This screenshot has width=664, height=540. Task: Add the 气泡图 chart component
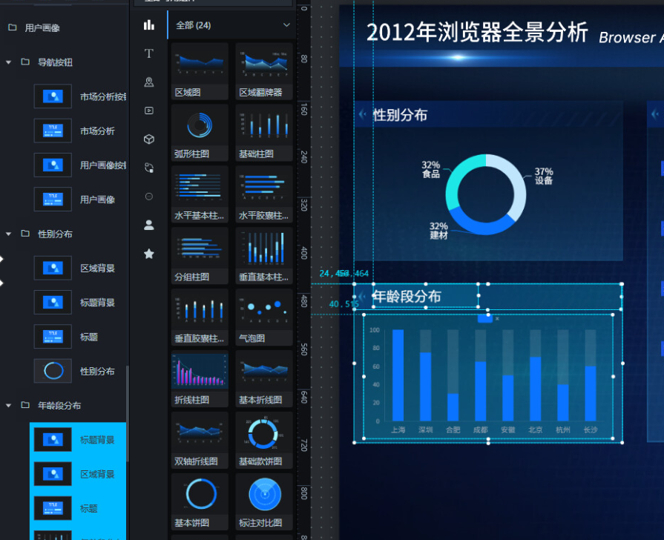[x=264, y=317]
